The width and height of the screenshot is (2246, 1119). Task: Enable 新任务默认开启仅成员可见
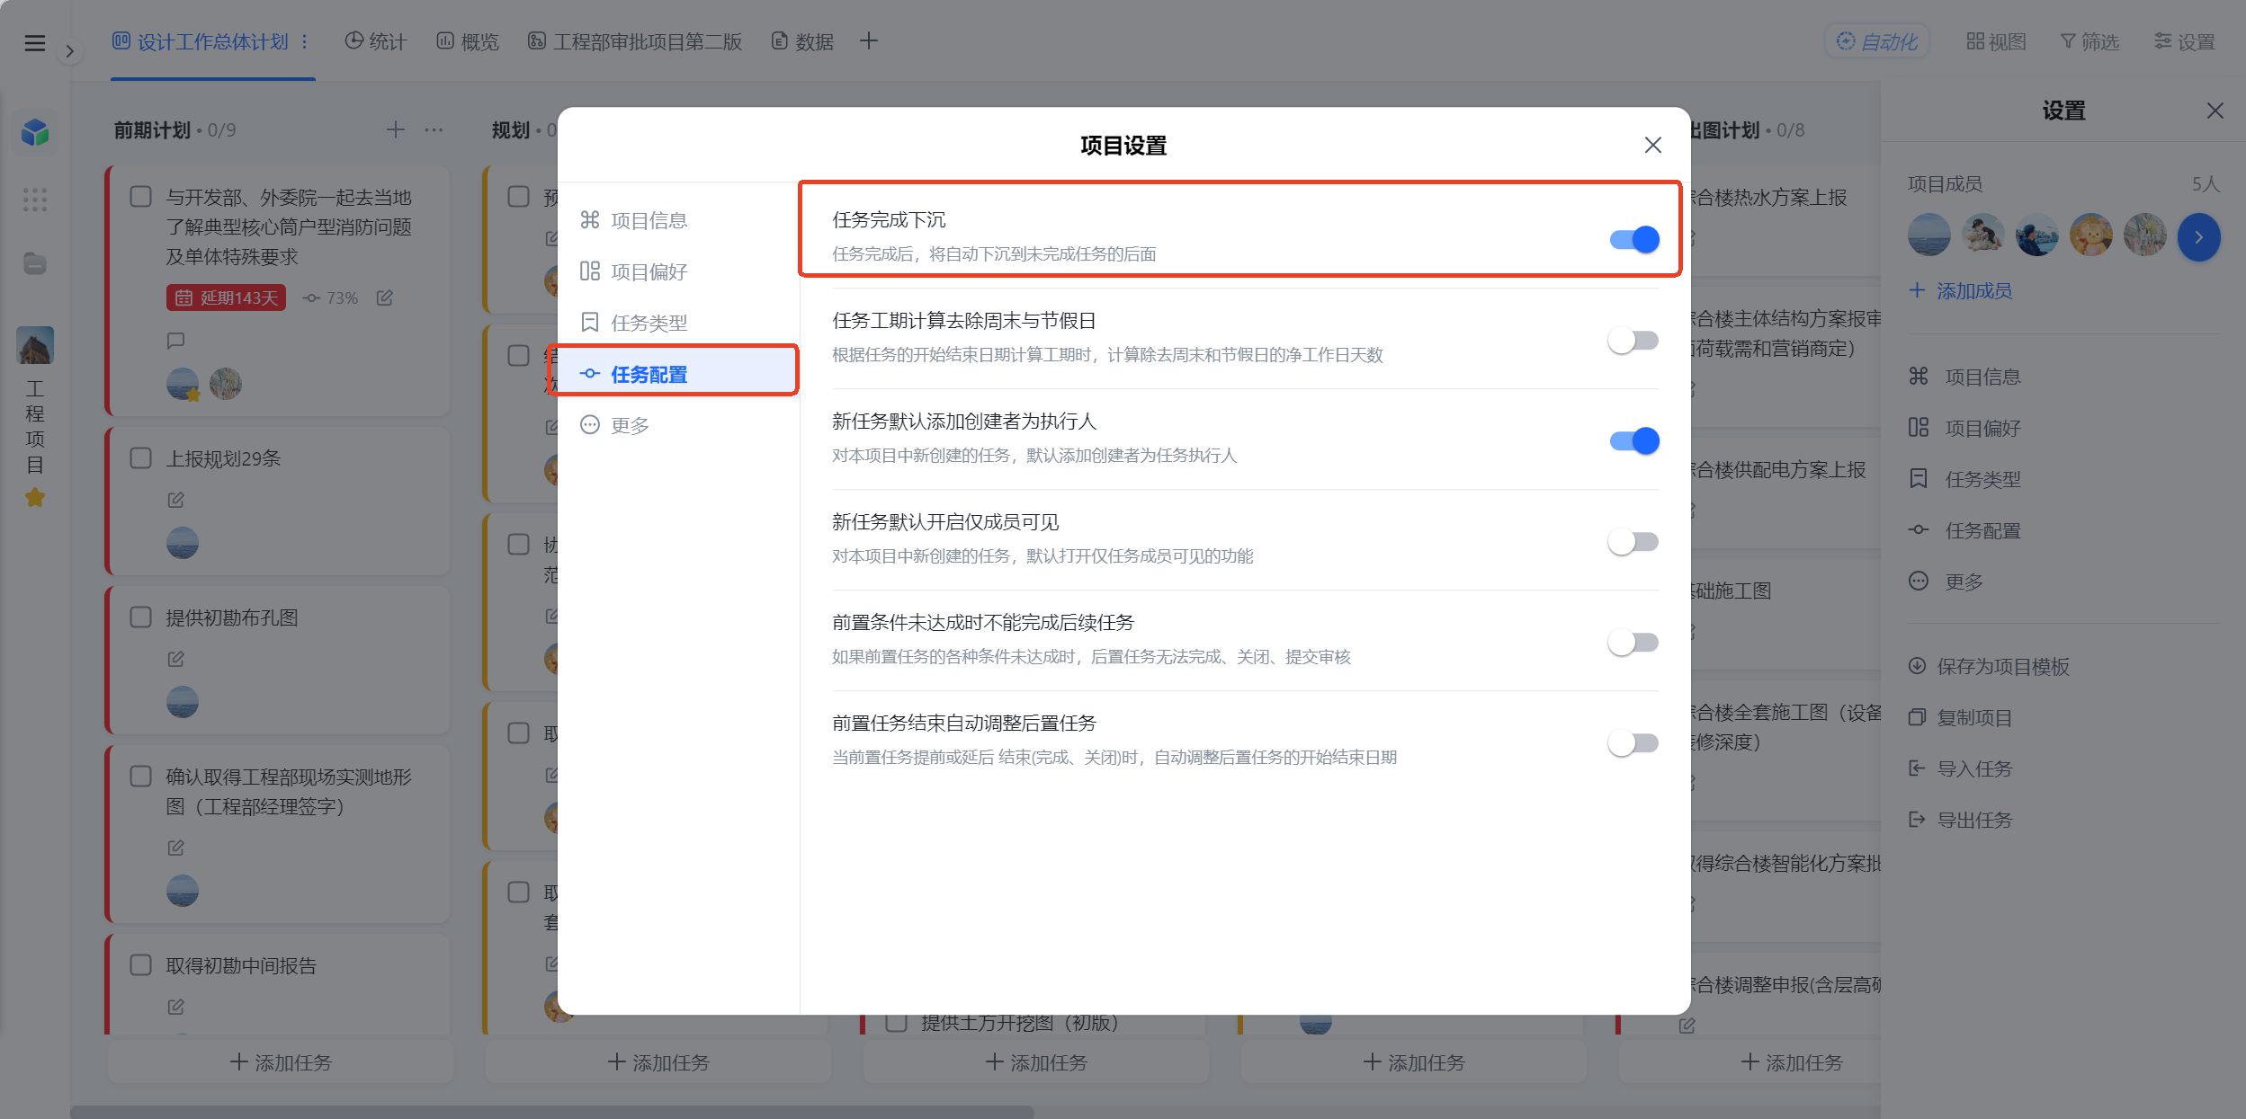pyautogui.click(x=1633, y=542)
